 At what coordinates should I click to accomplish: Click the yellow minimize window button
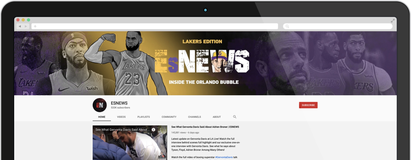click(x=23, y=20)
